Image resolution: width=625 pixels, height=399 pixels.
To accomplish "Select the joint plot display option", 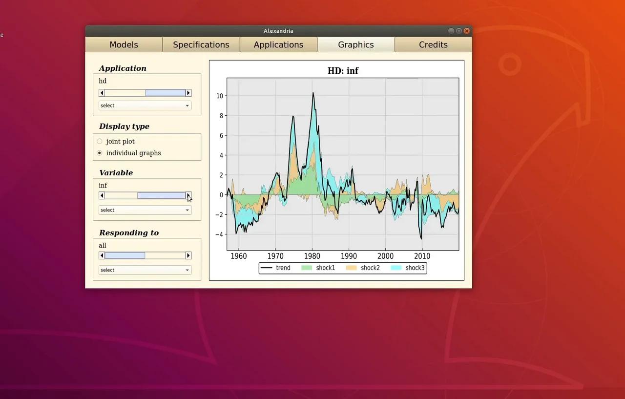I will coord(99,141).
